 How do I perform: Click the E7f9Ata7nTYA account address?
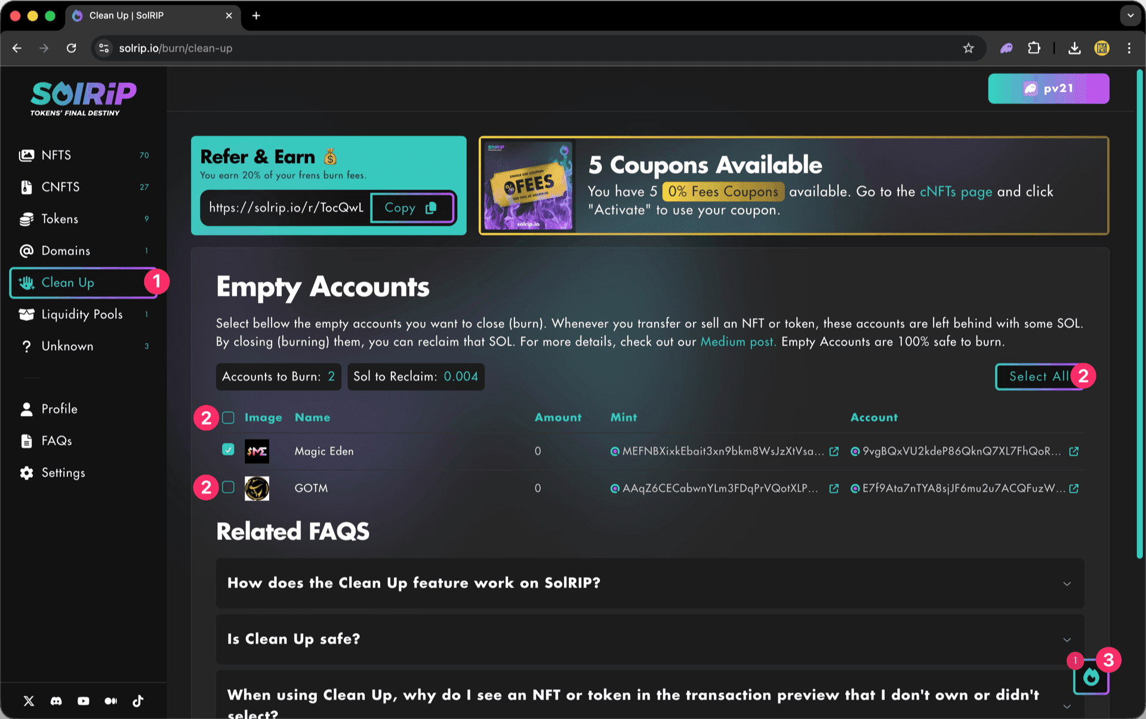point(963,489)
